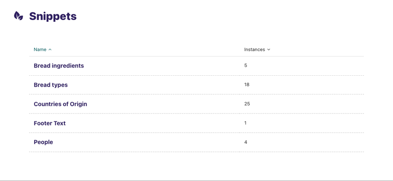This screenshot has width=393, height=181.
Task: Click the Wagtail leaf snippet icon
Action: click(18, 16)
